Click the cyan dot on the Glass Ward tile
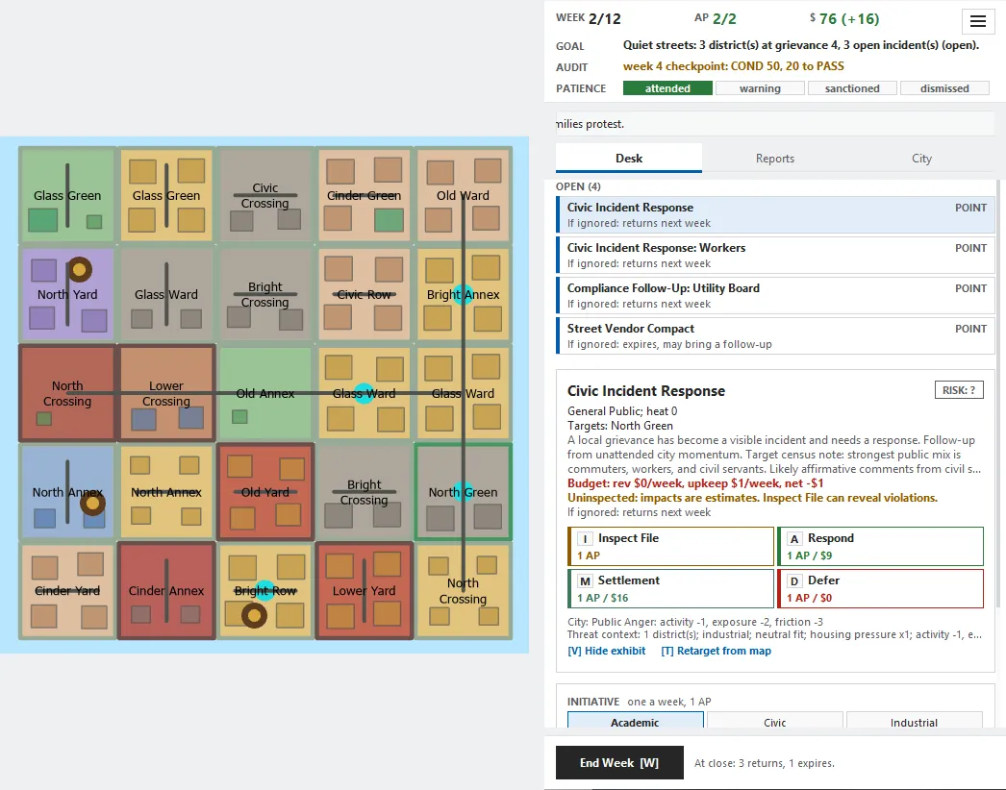The image size is (1006, 790). (364, 393)
